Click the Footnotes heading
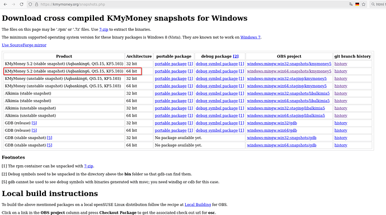The height and width of the screenshot is (215, 386). (13, 157)
